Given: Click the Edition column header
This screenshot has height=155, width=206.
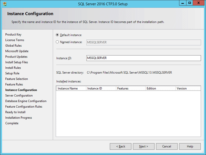Looking at the screenshot, I should [160, 88].
